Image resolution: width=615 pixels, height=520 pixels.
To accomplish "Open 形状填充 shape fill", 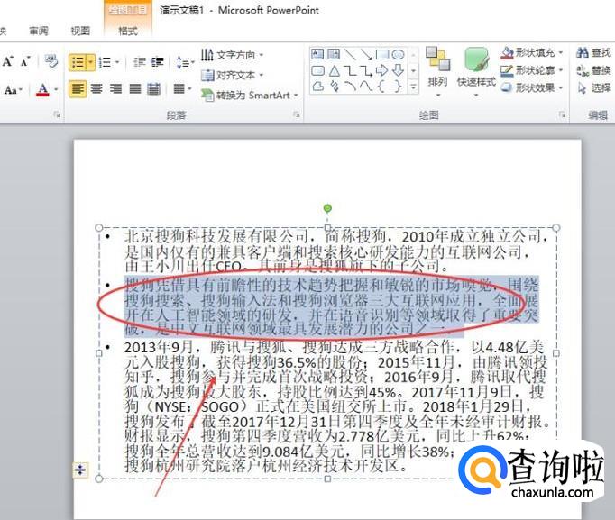I will (x=532, y=52).
